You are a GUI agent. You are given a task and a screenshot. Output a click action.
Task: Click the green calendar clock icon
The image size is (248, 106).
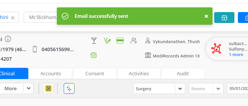94,55
